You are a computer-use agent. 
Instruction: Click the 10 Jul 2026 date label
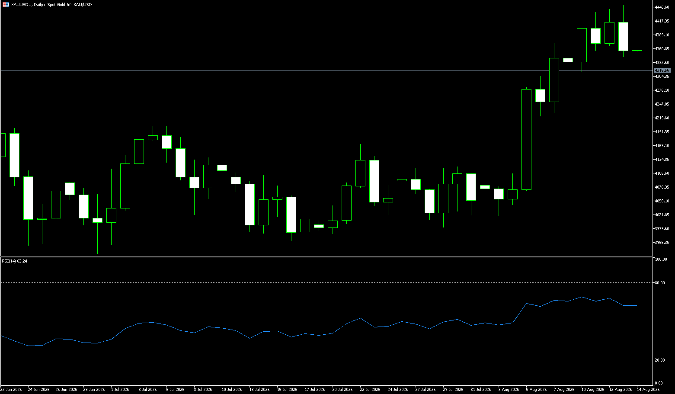pos(232,390)
